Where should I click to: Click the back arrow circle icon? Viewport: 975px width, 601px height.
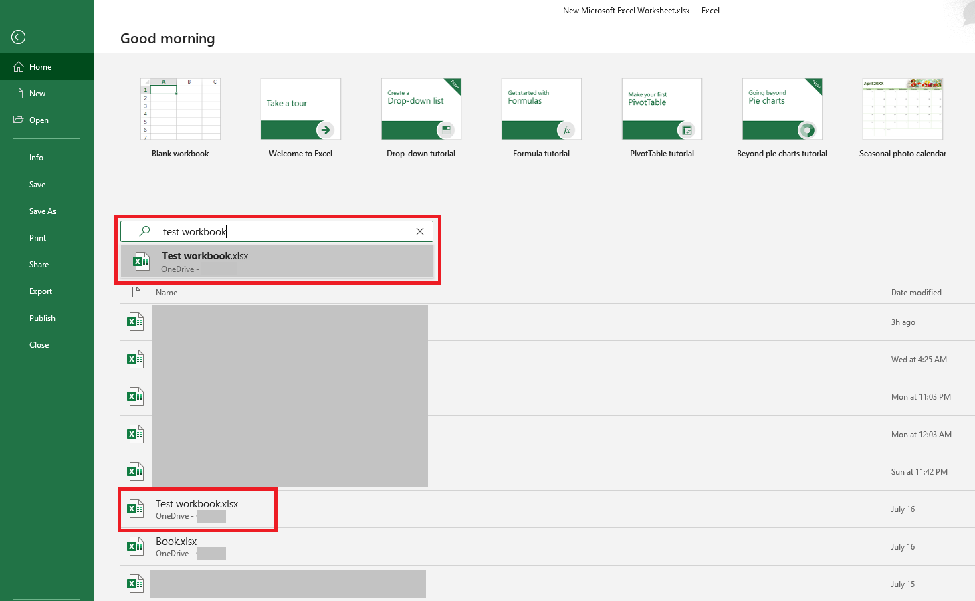pos(19,37)
